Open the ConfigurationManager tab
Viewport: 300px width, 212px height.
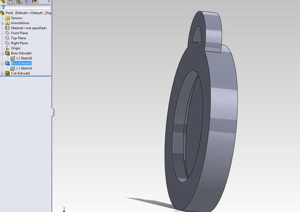(x=18, y=2)
